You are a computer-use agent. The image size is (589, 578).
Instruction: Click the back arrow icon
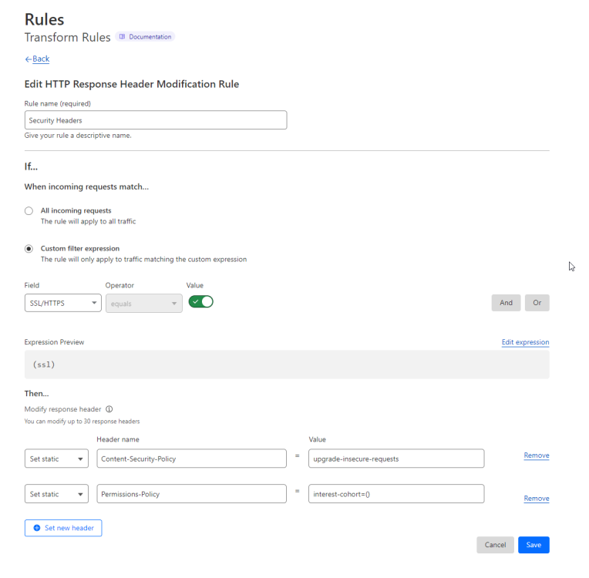(29, 59)
